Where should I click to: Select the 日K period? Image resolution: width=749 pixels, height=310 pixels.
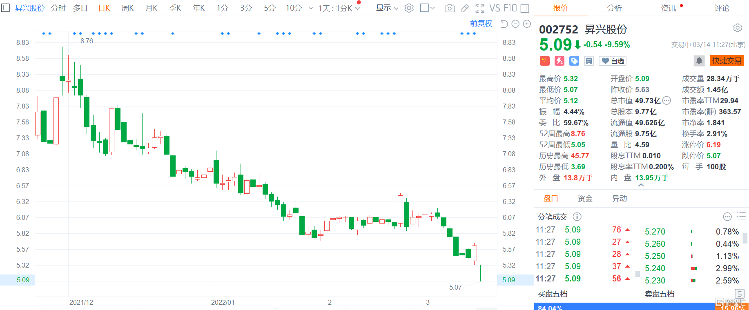104,8
